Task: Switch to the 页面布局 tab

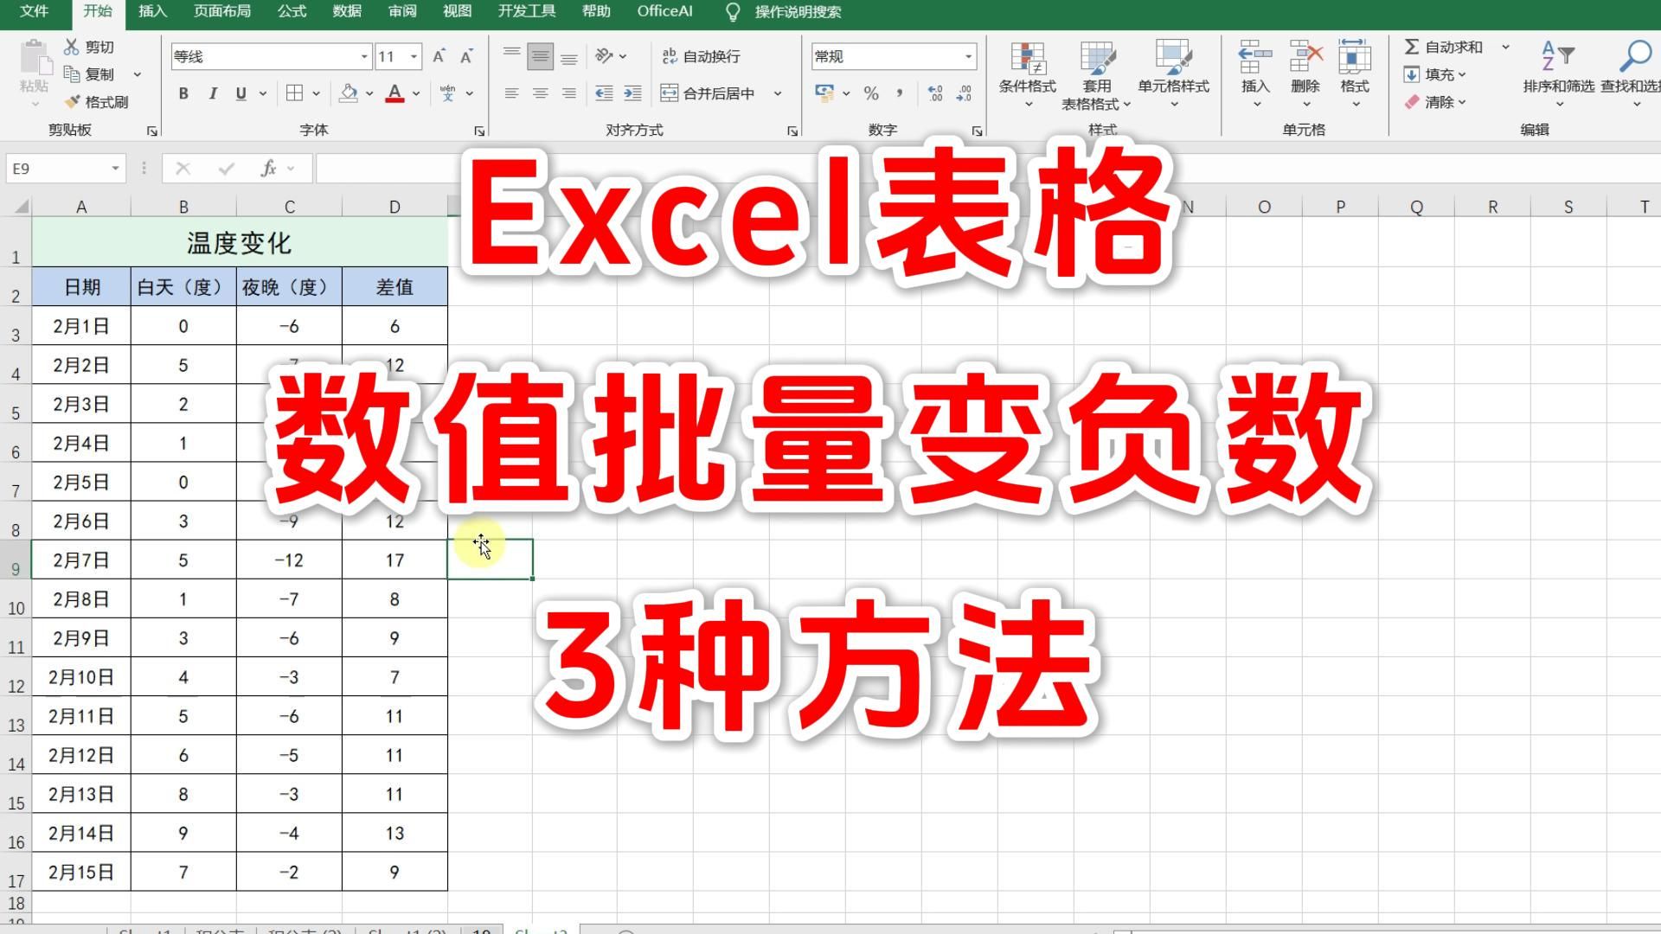Action: pos(221,11)
